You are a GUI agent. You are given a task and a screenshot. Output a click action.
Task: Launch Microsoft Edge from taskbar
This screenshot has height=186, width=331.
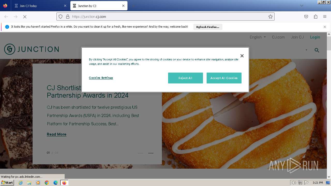[56, 183]
